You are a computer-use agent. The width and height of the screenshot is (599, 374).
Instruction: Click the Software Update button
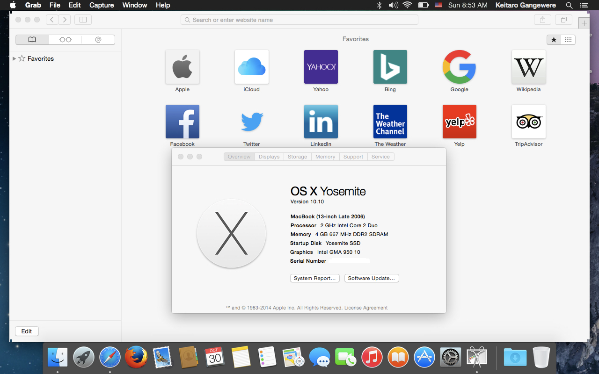point(372,278)
